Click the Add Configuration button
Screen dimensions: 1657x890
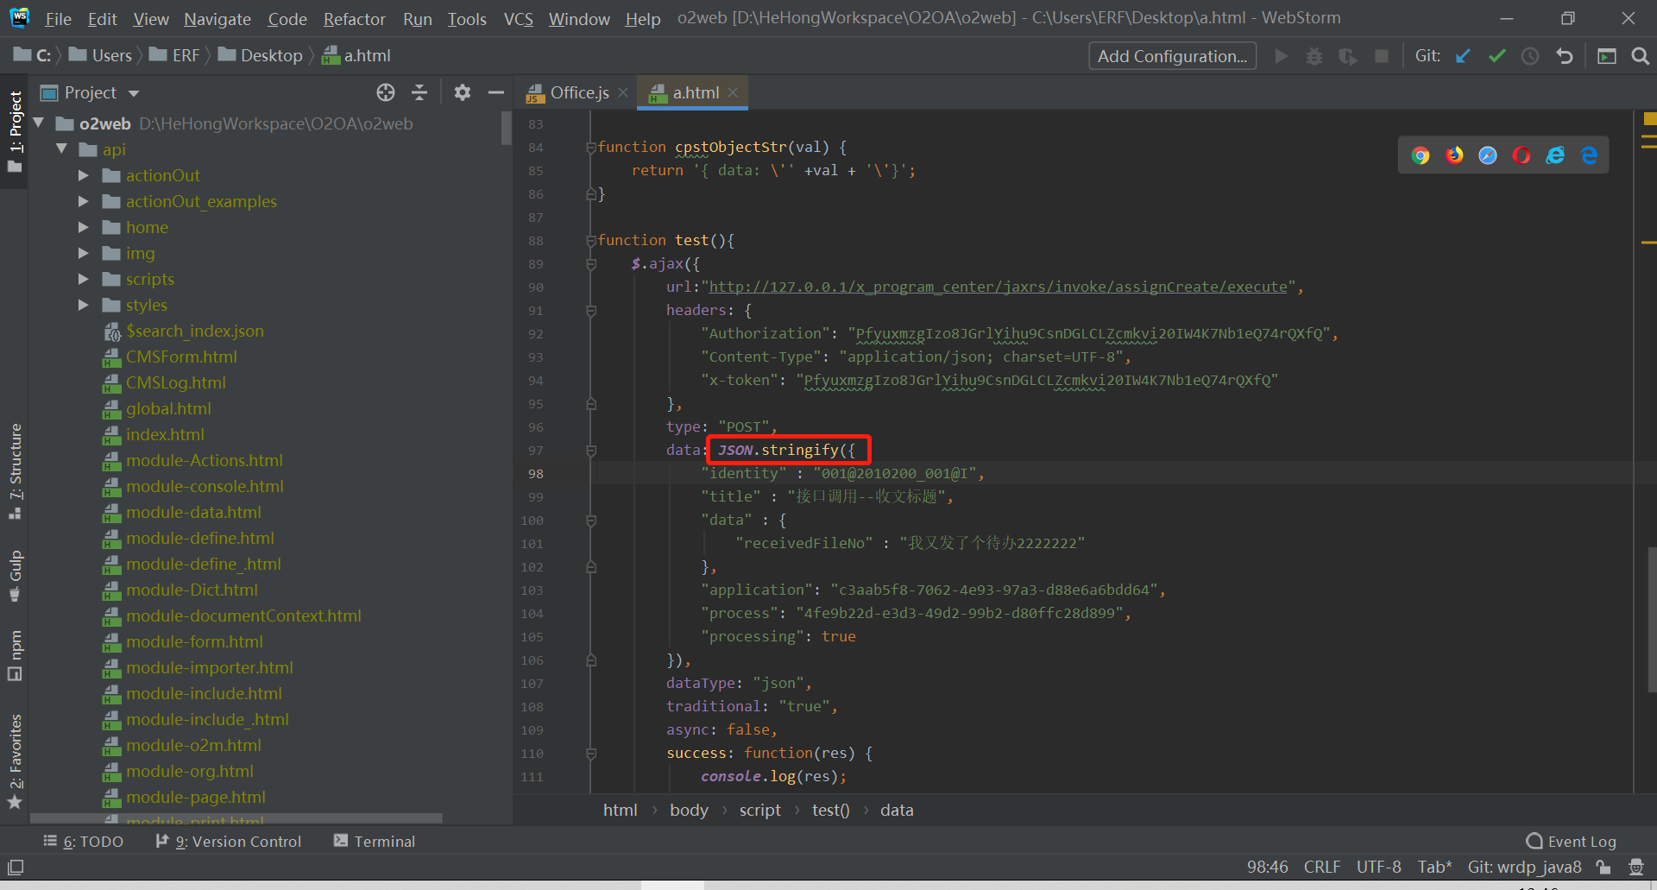(1172, 56)
